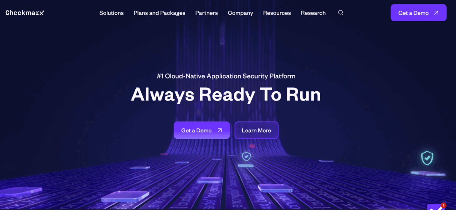This screenshot has height=210, width=456.
Task: Click the arrow icon in hero Get a Demo
Action: [x=220, y=130]
